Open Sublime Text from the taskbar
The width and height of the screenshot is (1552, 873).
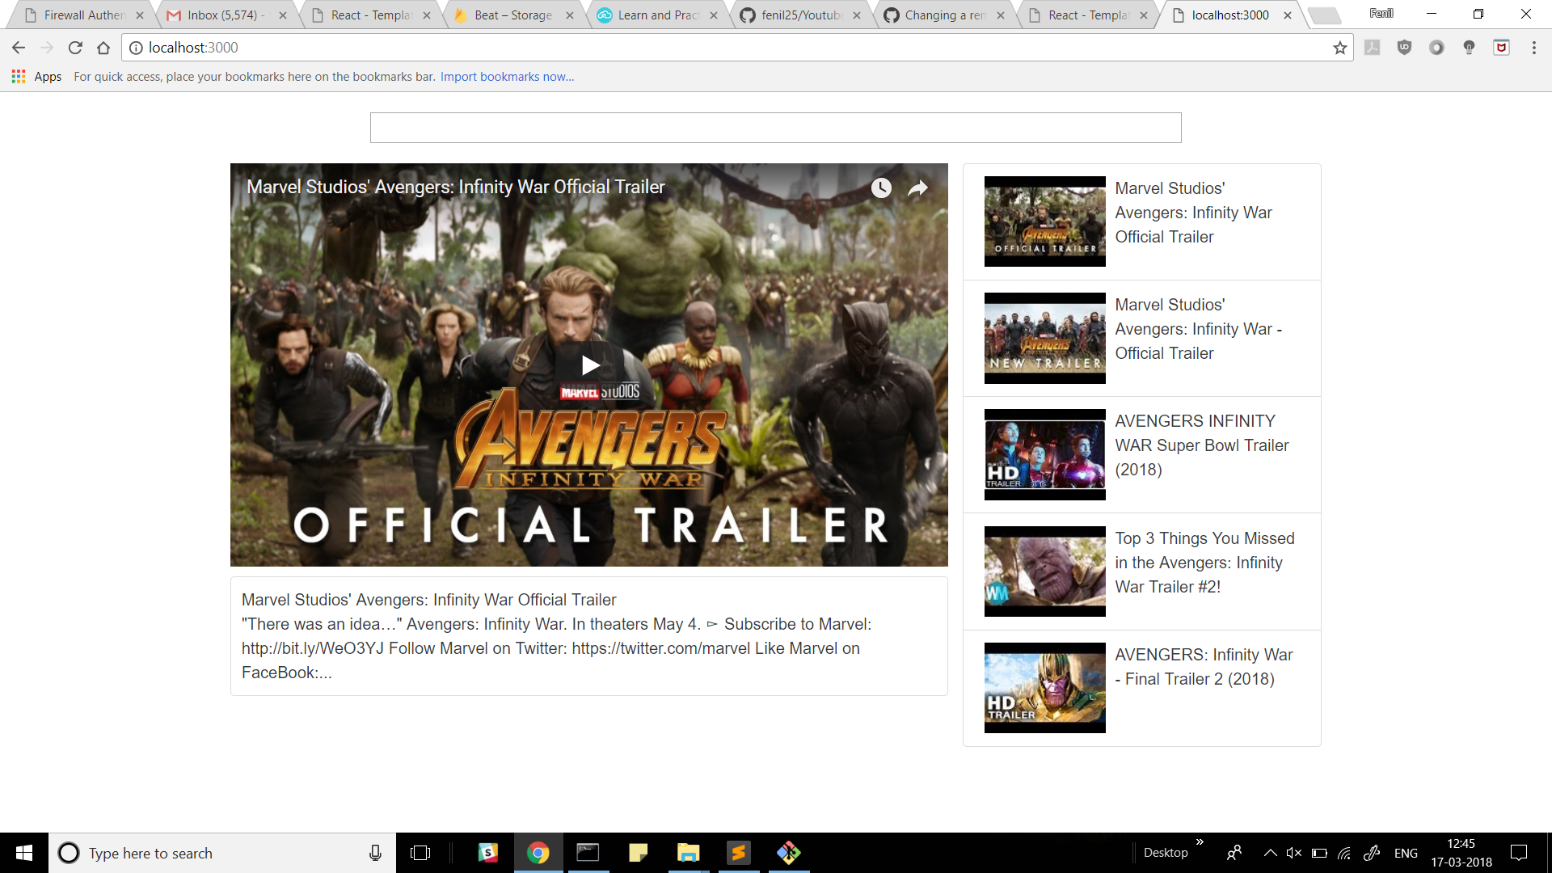pyautogui.click(x=739, y=853)
